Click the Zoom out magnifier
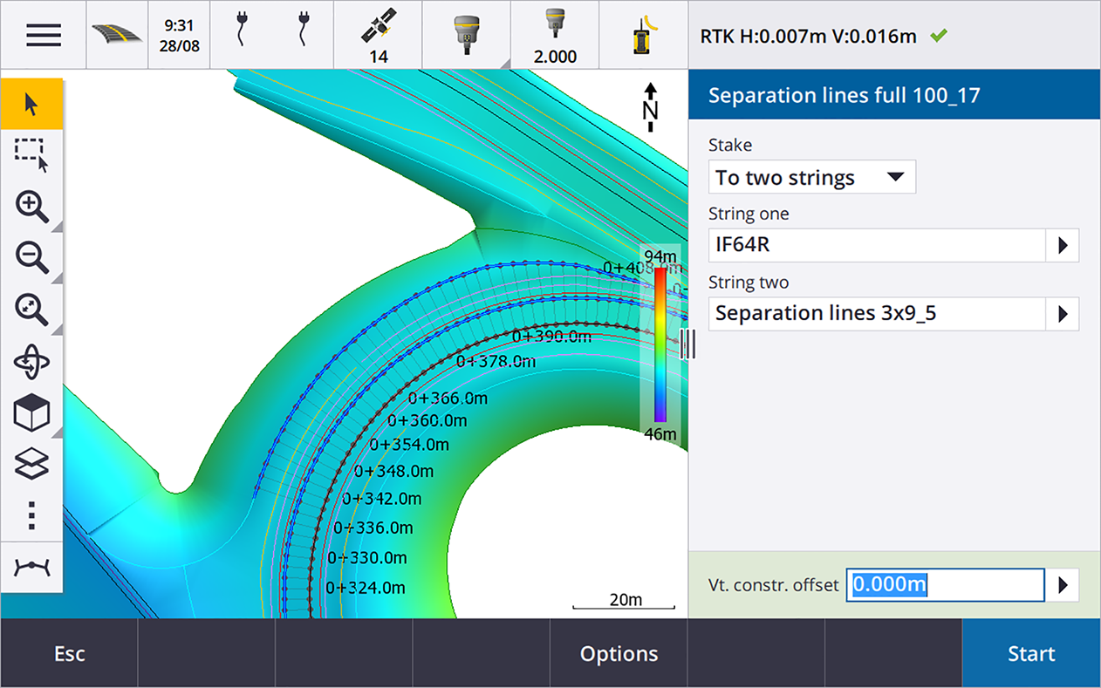The width and height of the screenshot is (1101, 688). click(31, 258)
